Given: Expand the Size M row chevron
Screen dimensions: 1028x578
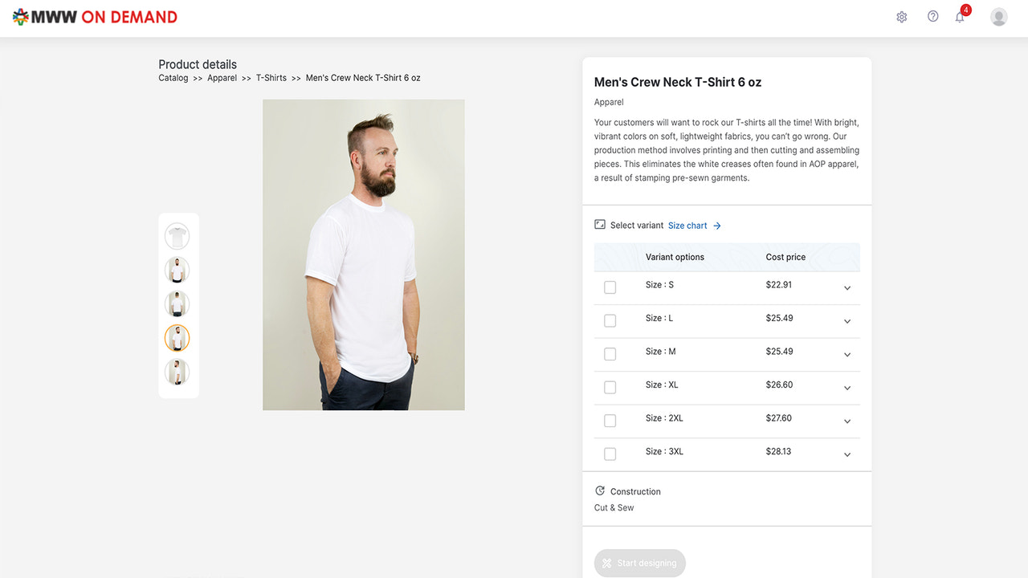Looking at the screenshot, I should pyautogui.click(x=846, y=354).
